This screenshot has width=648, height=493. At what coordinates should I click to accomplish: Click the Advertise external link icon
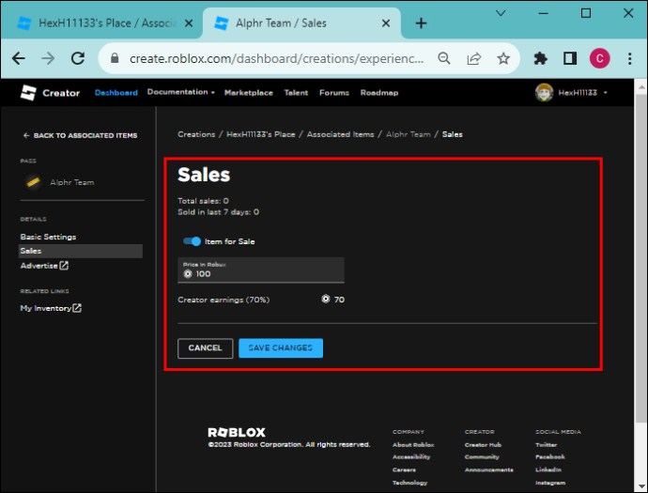click(x=64, y=266)
